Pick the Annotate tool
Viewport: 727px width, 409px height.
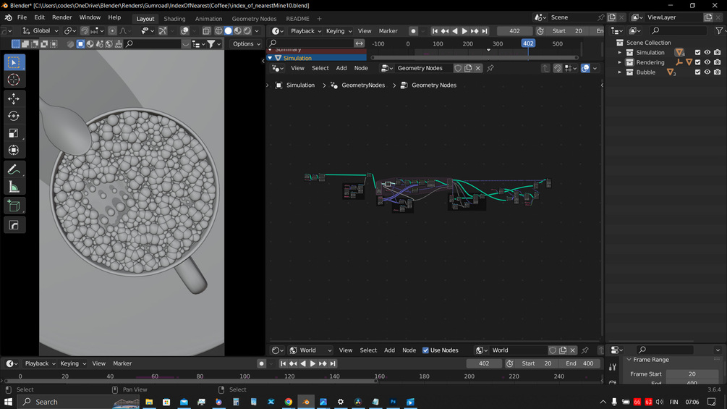14,169
